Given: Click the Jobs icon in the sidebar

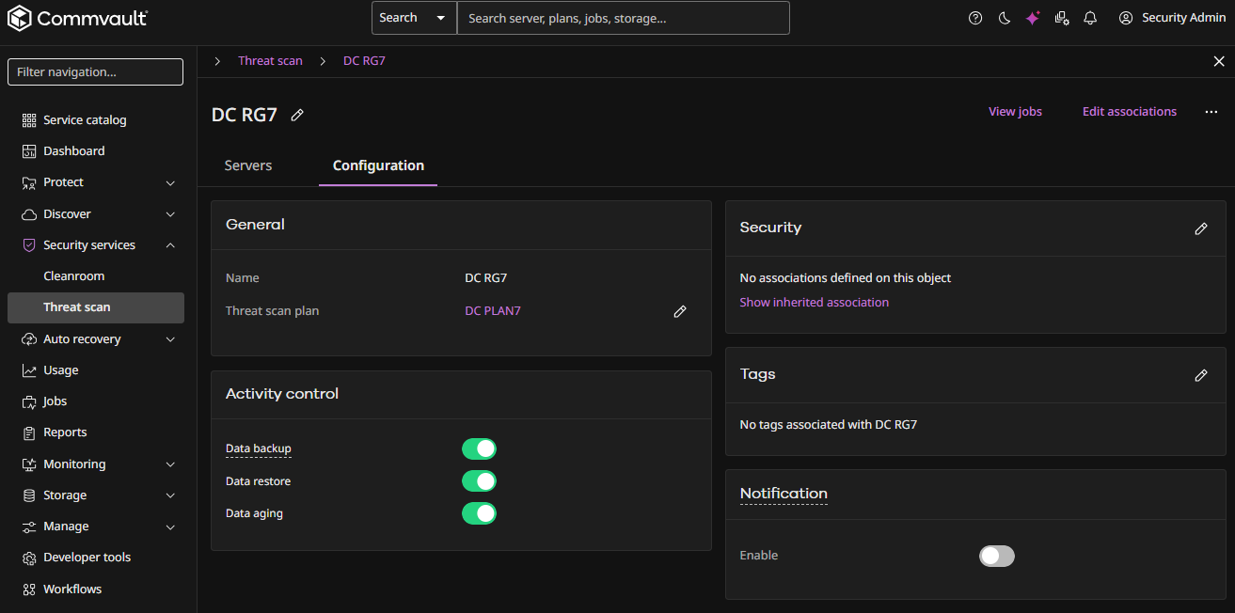Looking at the screenshot, I should pos(29,401).
